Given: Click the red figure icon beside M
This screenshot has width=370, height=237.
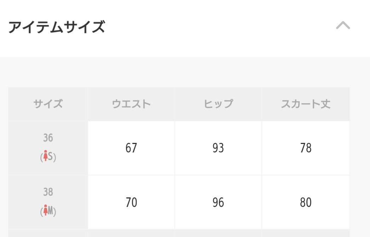Looking at the screenshot, I should point(45,211).
